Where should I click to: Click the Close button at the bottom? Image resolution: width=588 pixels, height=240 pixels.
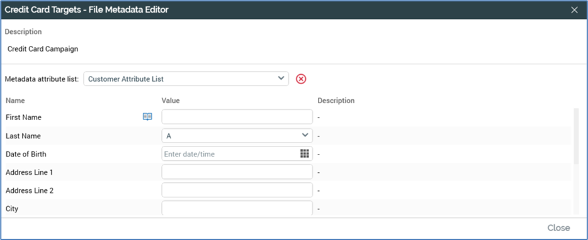tap(558, 227)
